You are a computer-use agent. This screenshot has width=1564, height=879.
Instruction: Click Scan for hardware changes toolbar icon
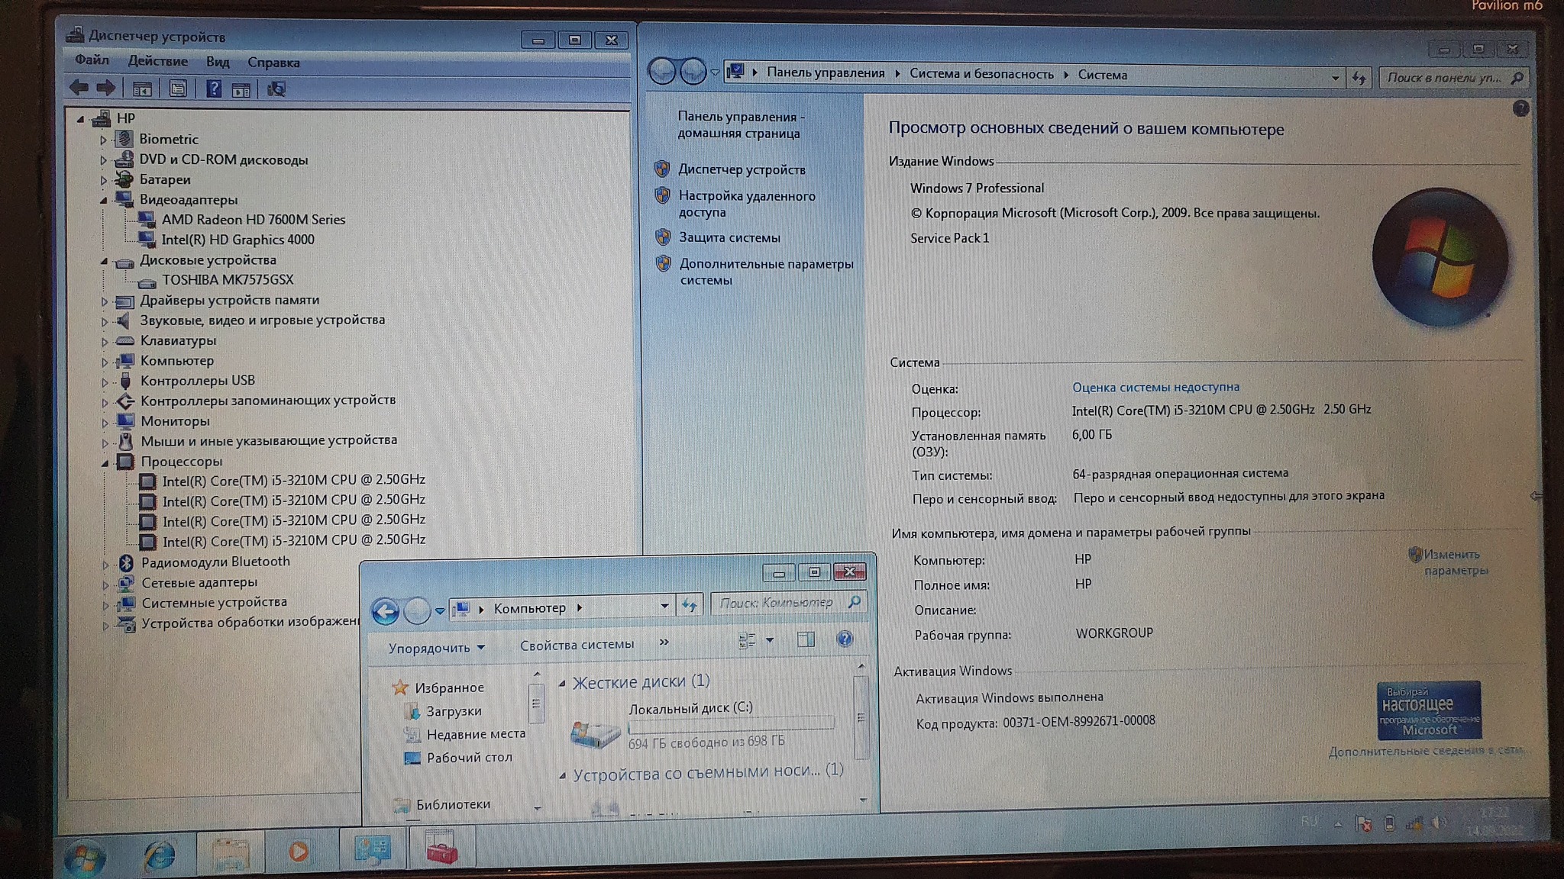276,89
